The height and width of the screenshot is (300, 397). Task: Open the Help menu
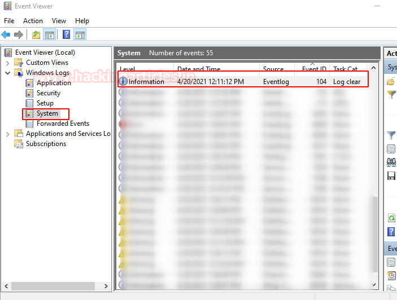(82, 21)
